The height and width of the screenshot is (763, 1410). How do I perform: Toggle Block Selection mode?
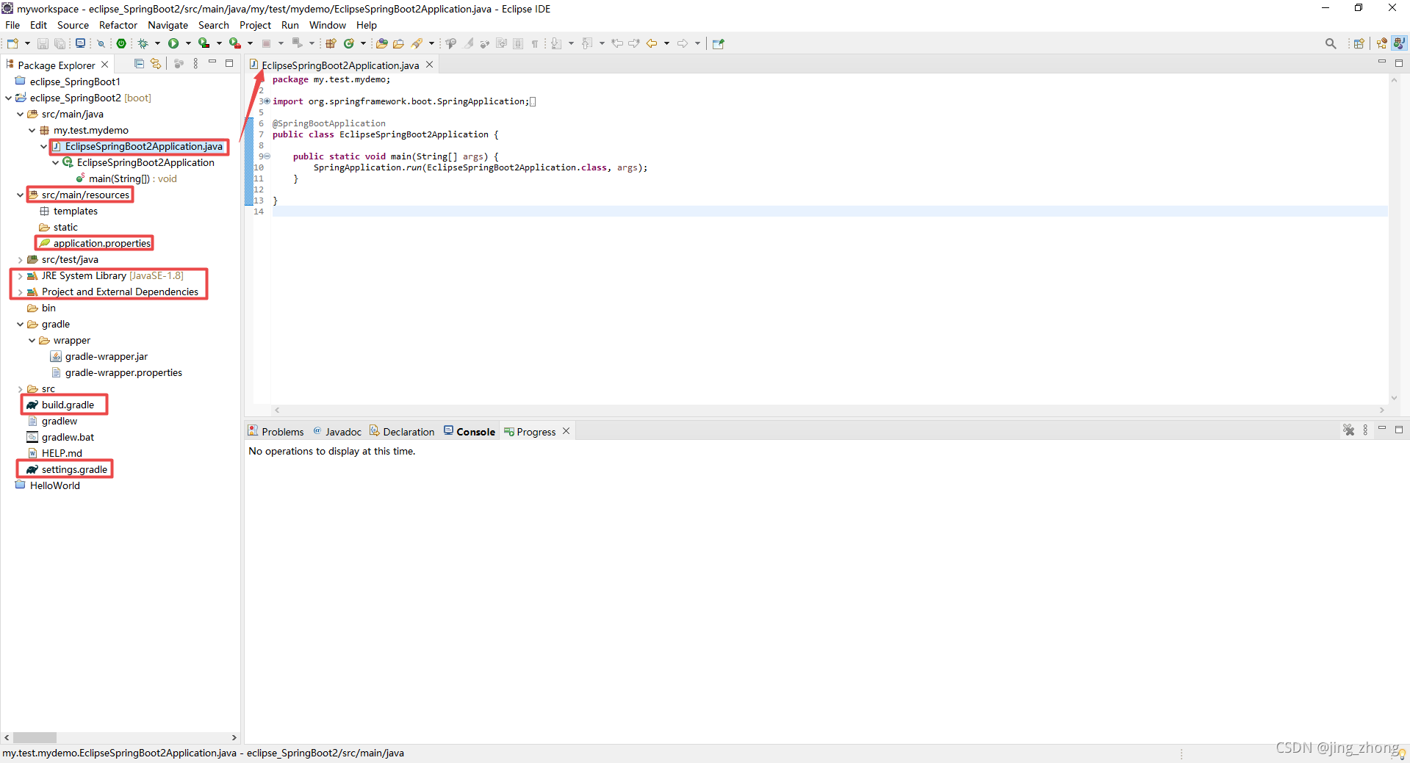point(518,43)
